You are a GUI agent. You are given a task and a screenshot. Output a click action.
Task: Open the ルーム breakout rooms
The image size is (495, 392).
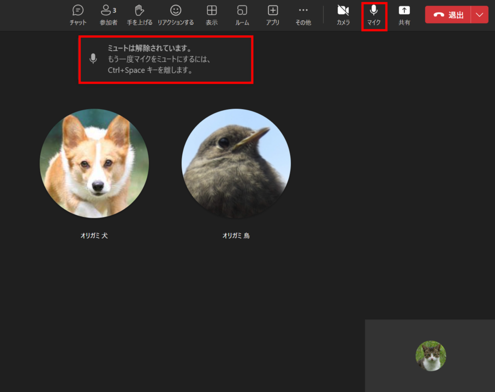[242, 15]
